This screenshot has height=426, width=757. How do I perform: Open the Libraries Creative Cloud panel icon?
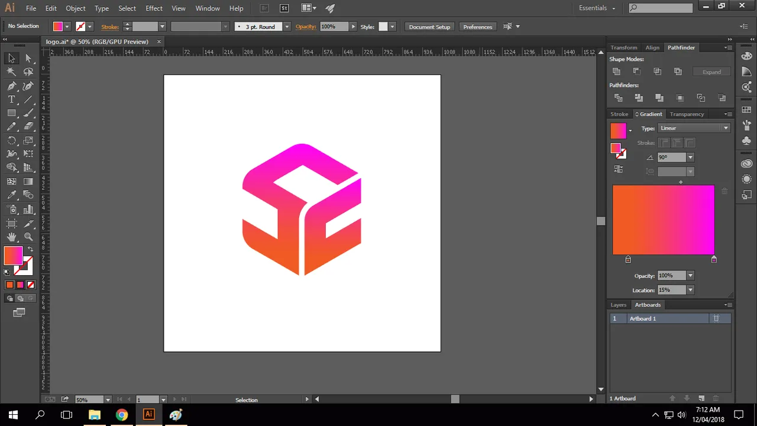(747, 163)
